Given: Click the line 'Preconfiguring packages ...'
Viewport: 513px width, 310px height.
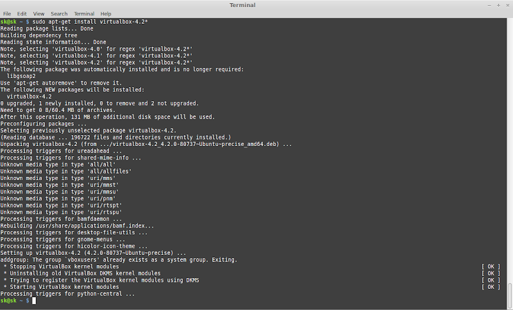Looking at the screenshot, I should point(44,124).
